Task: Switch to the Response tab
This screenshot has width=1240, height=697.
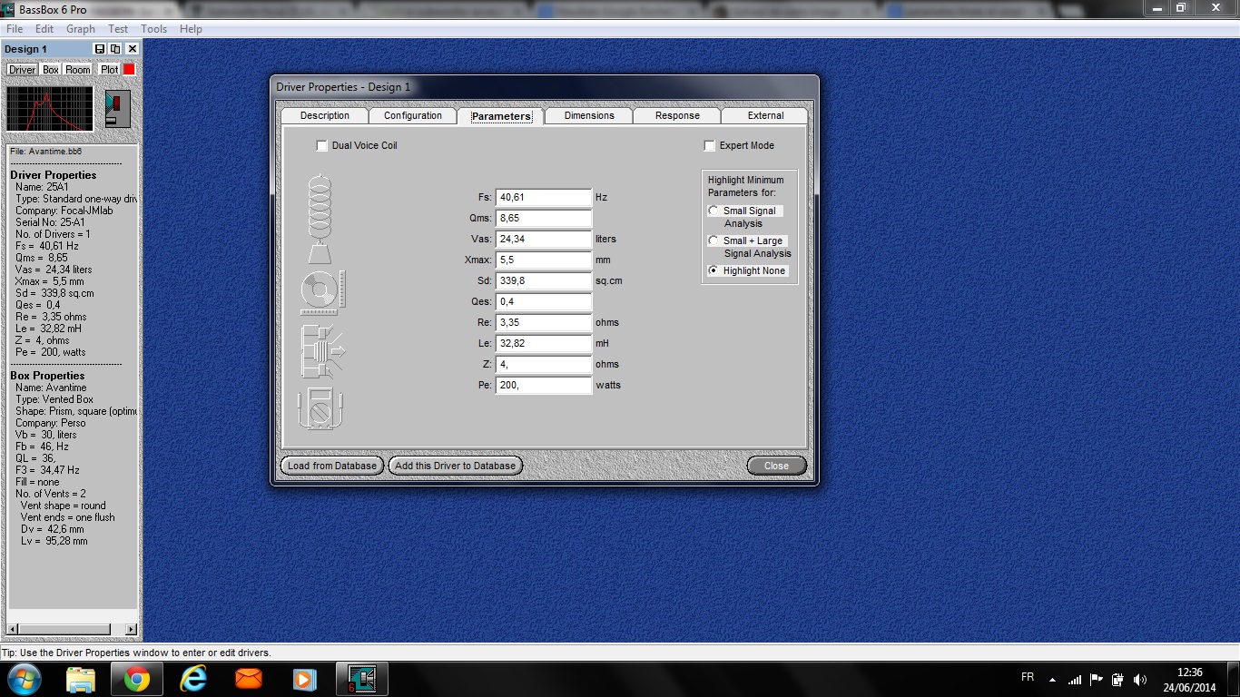Action: [677, 116]
